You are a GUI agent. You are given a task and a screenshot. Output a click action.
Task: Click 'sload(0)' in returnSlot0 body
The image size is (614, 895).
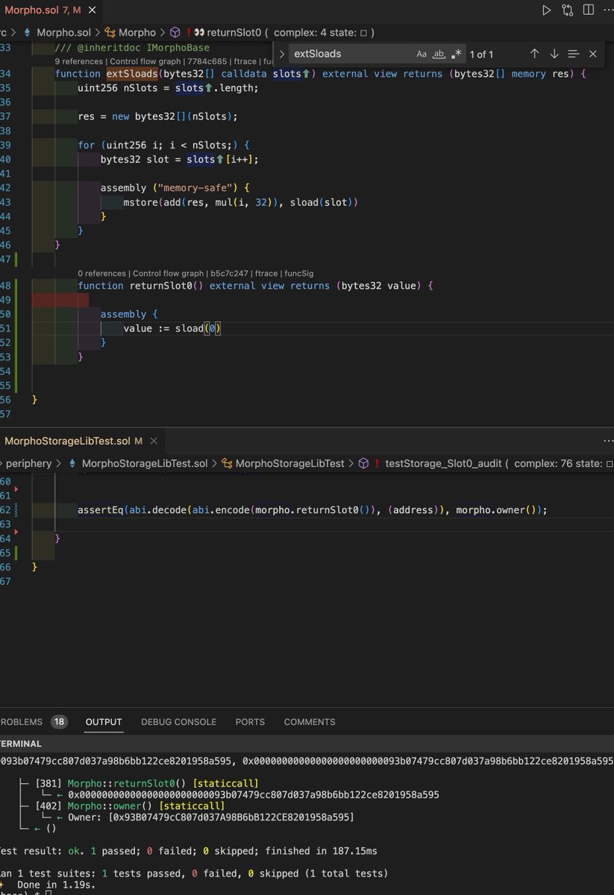[198, 329]
